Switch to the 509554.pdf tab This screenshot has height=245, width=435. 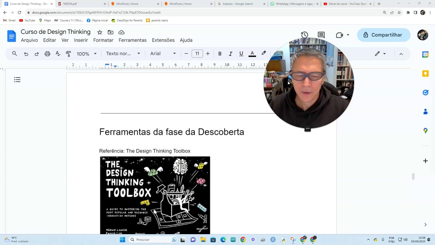(81, 4)
